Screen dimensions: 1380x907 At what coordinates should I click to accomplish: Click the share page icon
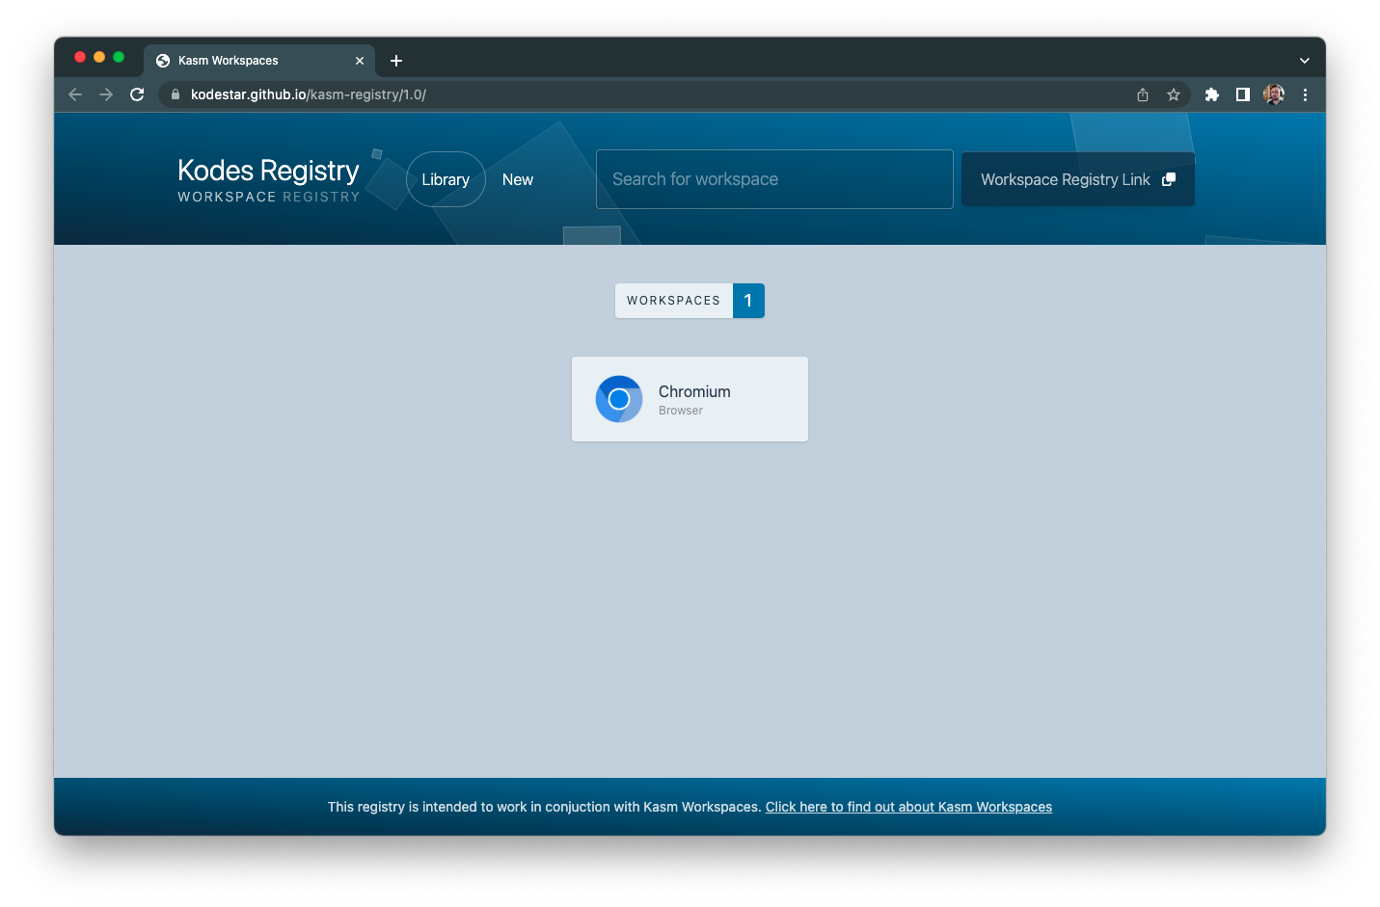(1143, 94)
